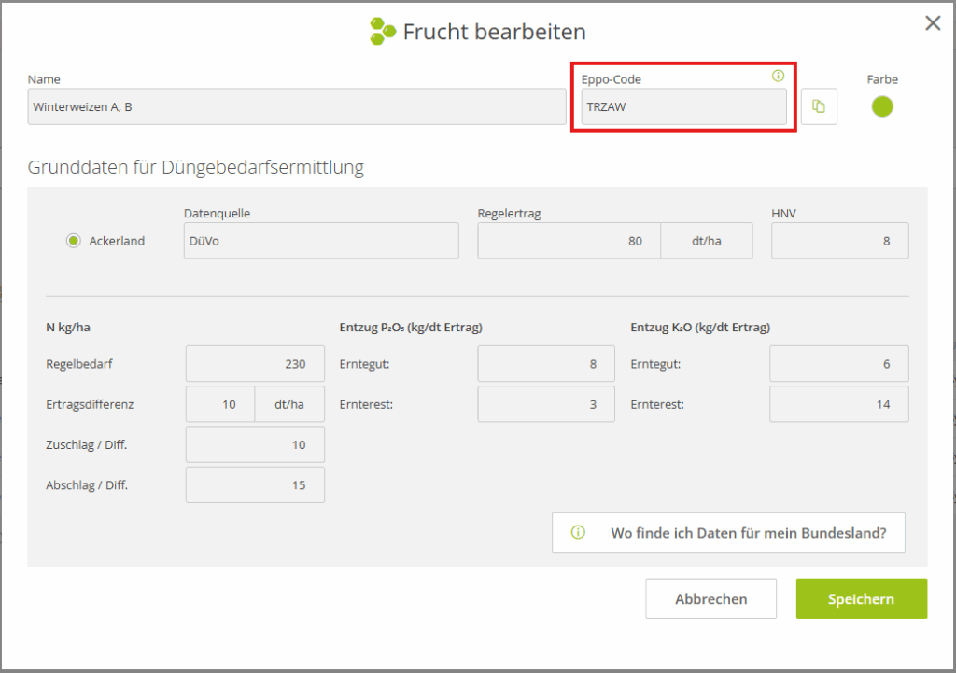Select the Ernterest field under Entzug K2O
956x673 pixels.
[838, 403]
